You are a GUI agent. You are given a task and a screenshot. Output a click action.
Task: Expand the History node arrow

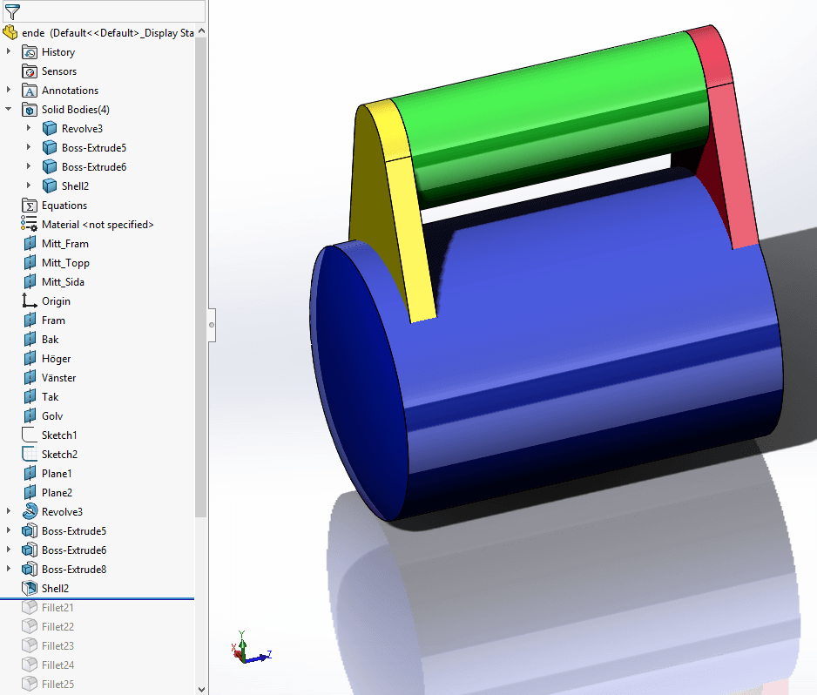click(x=9, y=52)
